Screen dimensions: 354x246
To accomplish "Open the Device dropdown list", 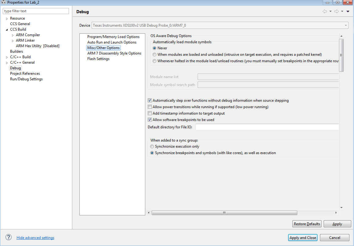I will tap(346, 25).
